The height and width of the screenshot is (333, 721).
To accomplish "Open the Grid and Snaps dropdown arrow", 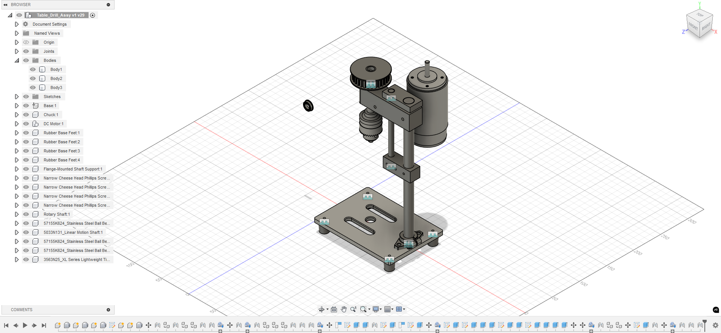I will click(392, 309).
